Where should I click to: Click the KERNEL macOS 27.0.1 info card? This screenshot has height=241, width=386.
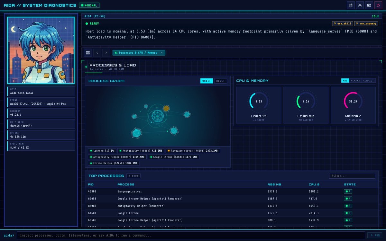click(41, 102)
